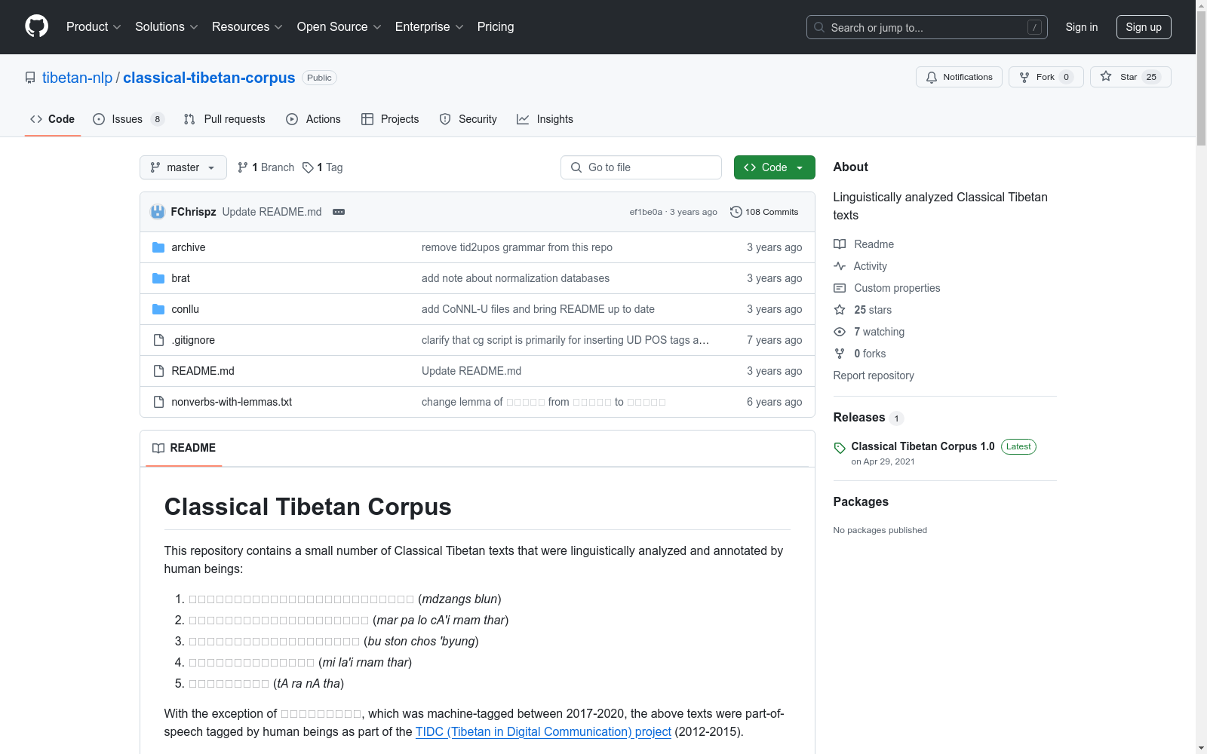Click the Readme book icon in About
1207x754 pixels.
click(840, 244)
